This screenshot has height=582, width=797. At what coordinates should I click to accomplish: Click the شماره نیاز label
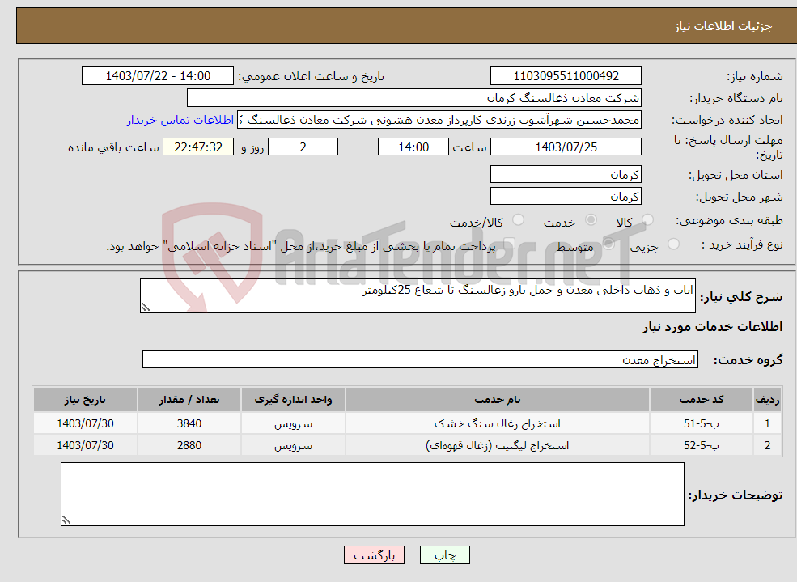754,77
